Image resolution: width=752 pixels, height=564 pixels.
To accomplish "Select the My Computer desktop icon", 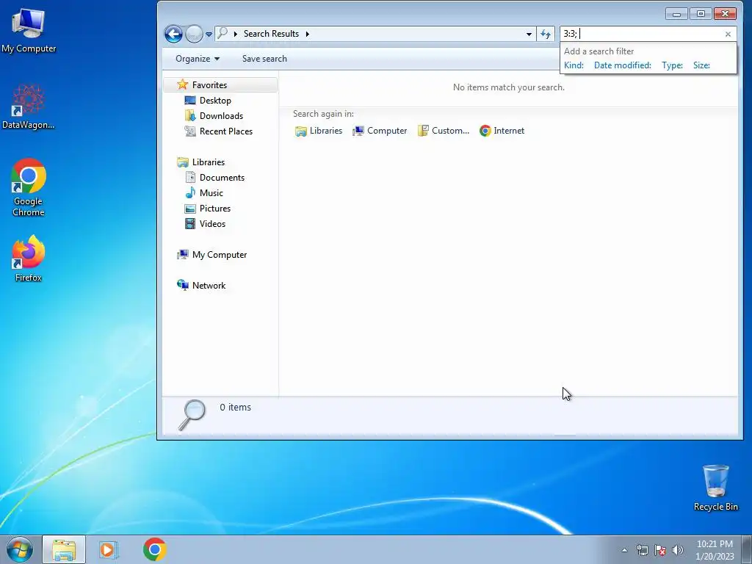I will [29, 31].
